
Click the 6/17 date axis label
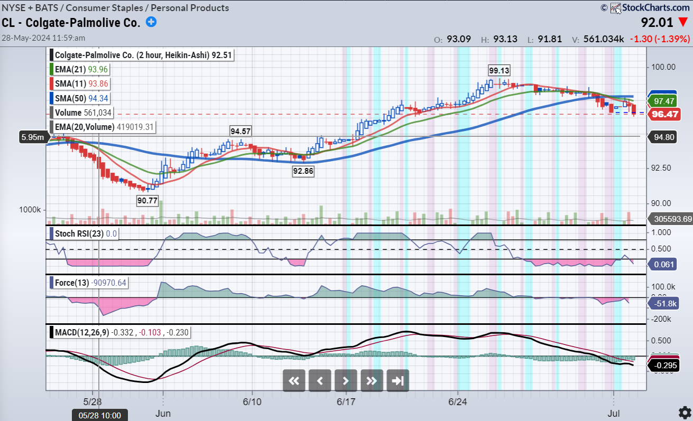(x=346, y=402)
